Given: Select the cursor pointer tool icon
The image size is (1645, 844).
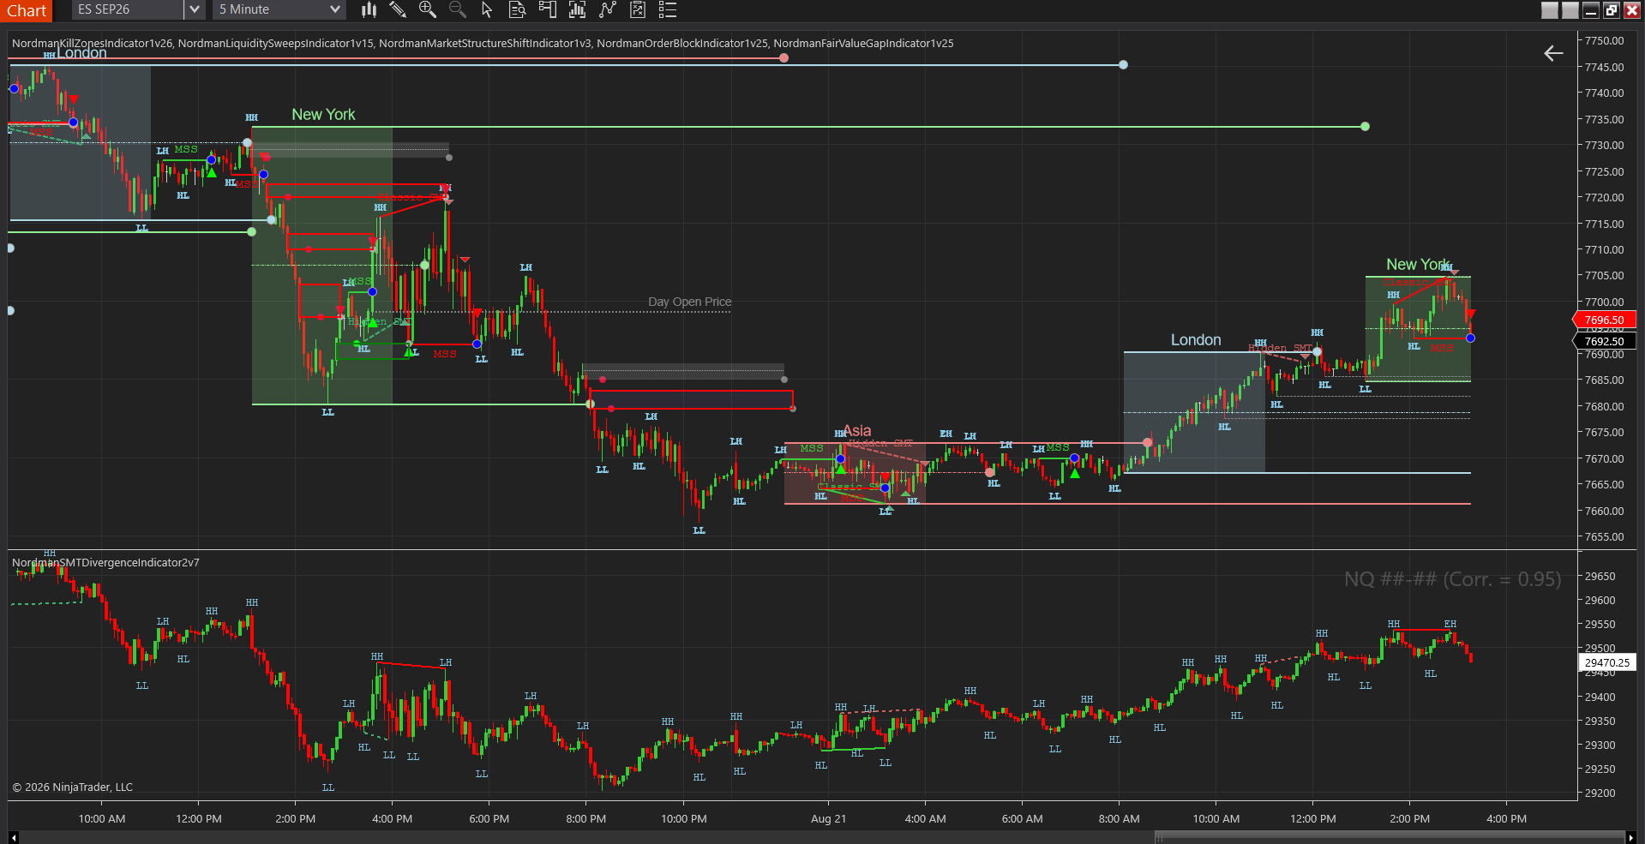Looking at the screenshot, I should (487, 9).
